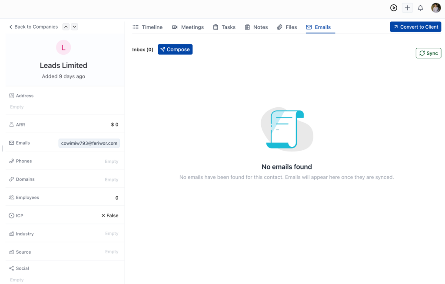
Task: Click the playback circle icon in top bar
Action: [x=394, y=7]
